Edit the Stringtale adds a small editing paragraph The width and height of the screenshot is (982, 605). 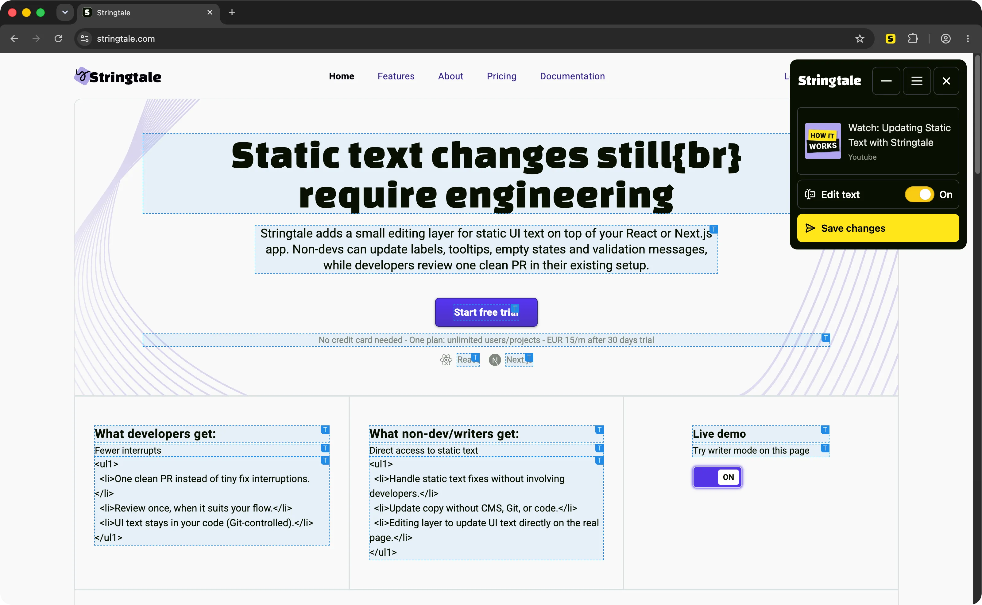coord(486,249)
